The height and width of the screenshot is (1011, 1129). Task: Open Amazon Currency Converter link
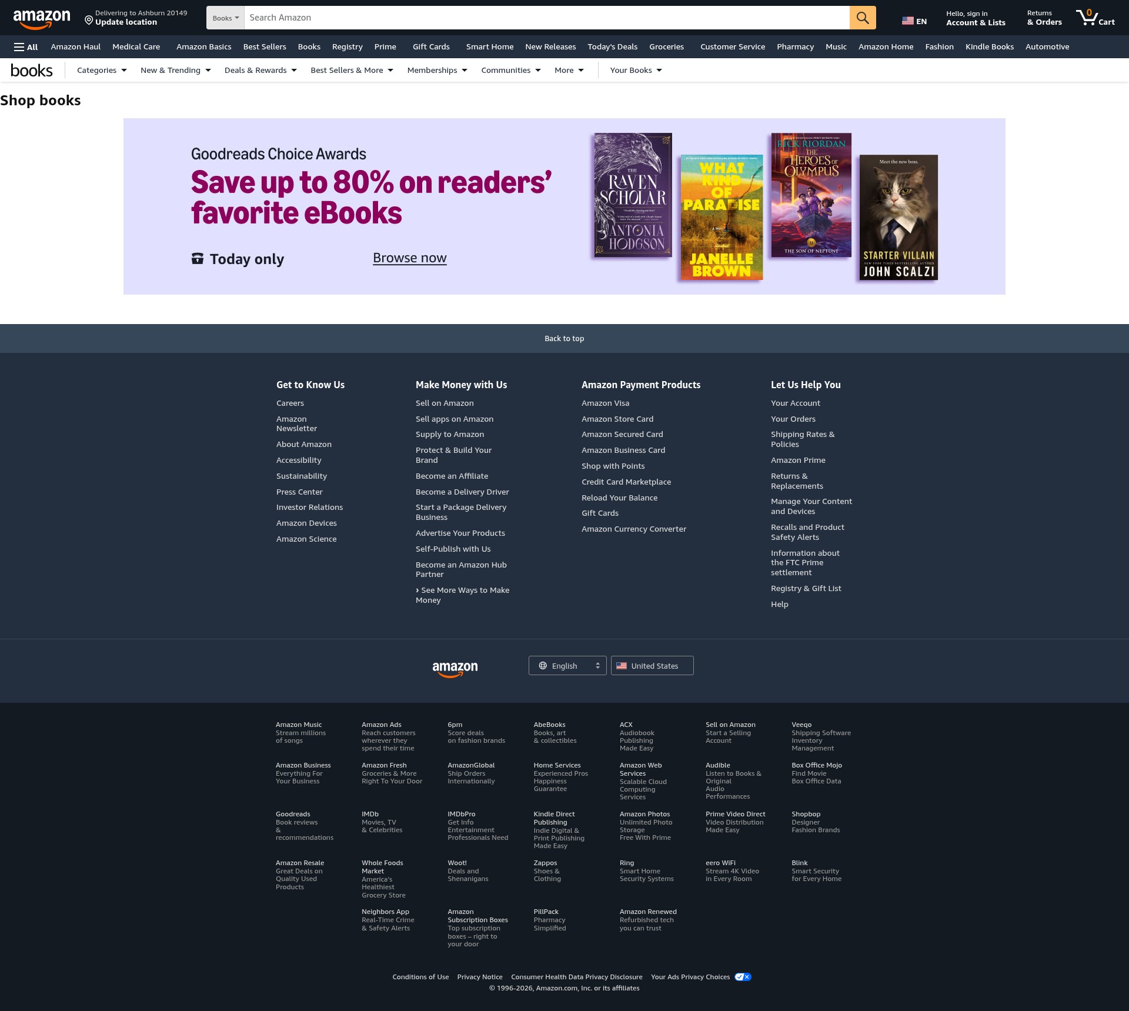pos(634,529)
